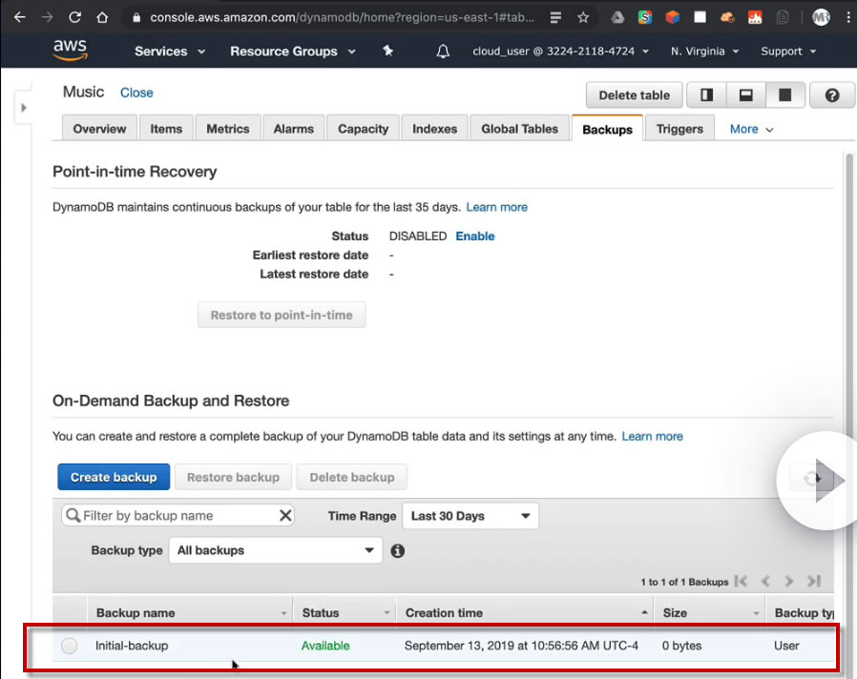This screenshot has width=857, height=679.
Task: Switch to the Metrics tab
Action: click(228, 129)
